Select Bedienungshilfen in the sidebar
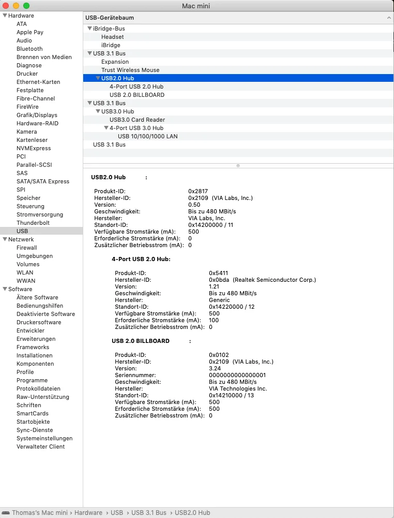394x518 pixels. point(40,306)
